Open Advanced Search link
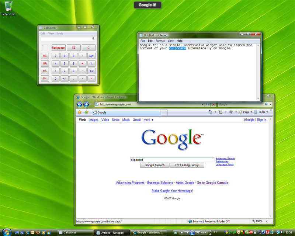This screenshot has width=295, height=236. 225,159
